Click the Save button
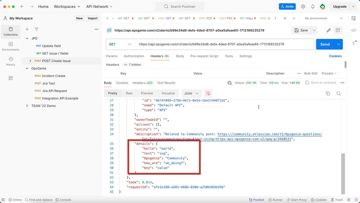This screenshot has width=360, height=203. [x=301, y=30]
